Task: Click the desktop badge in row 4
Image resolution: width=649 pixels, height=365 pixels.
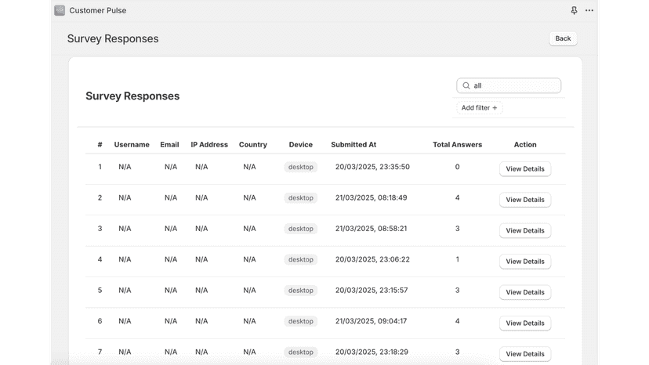Action: (301, 259)
